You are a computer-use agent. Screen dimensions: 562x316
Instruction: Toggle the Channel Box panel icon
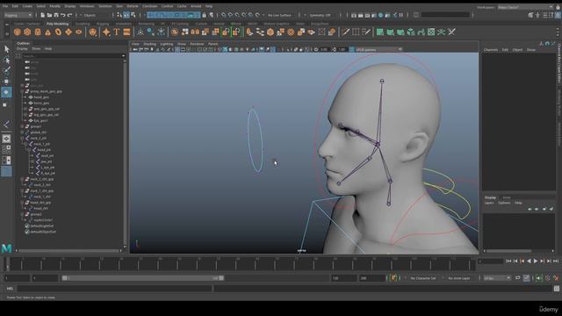point(558,15)
